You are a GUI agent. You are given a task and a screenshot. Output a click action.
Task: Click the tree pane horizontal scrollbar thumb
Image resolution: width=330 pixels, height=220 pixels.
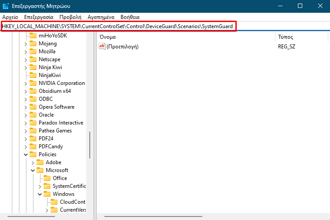(x=31, y=216)
